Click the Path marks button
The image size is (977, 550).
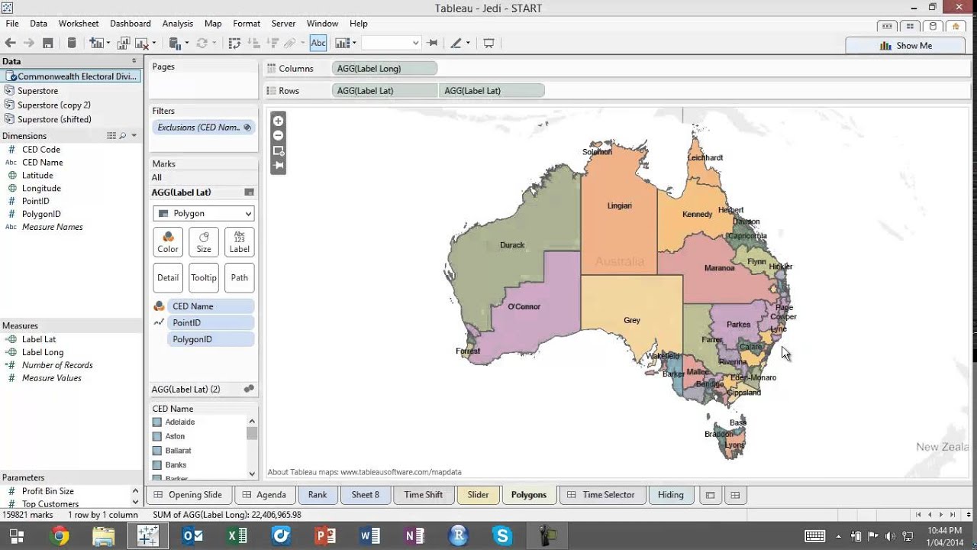[x=240, y=278]
